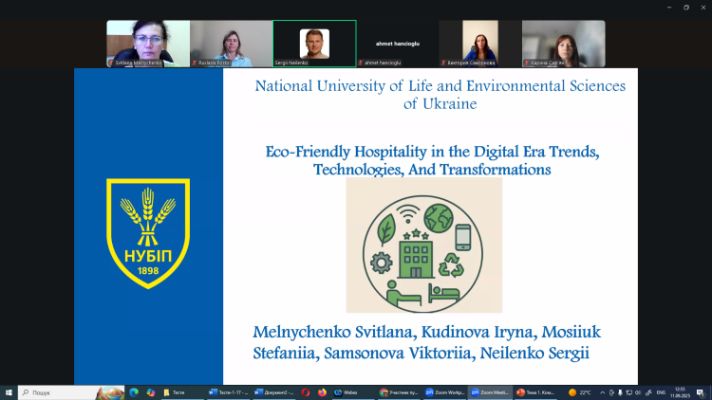The height and width of the screenshot is (400, 712).
Task: Open the Тести folder in the taskbar
Action: pos(174,392)
